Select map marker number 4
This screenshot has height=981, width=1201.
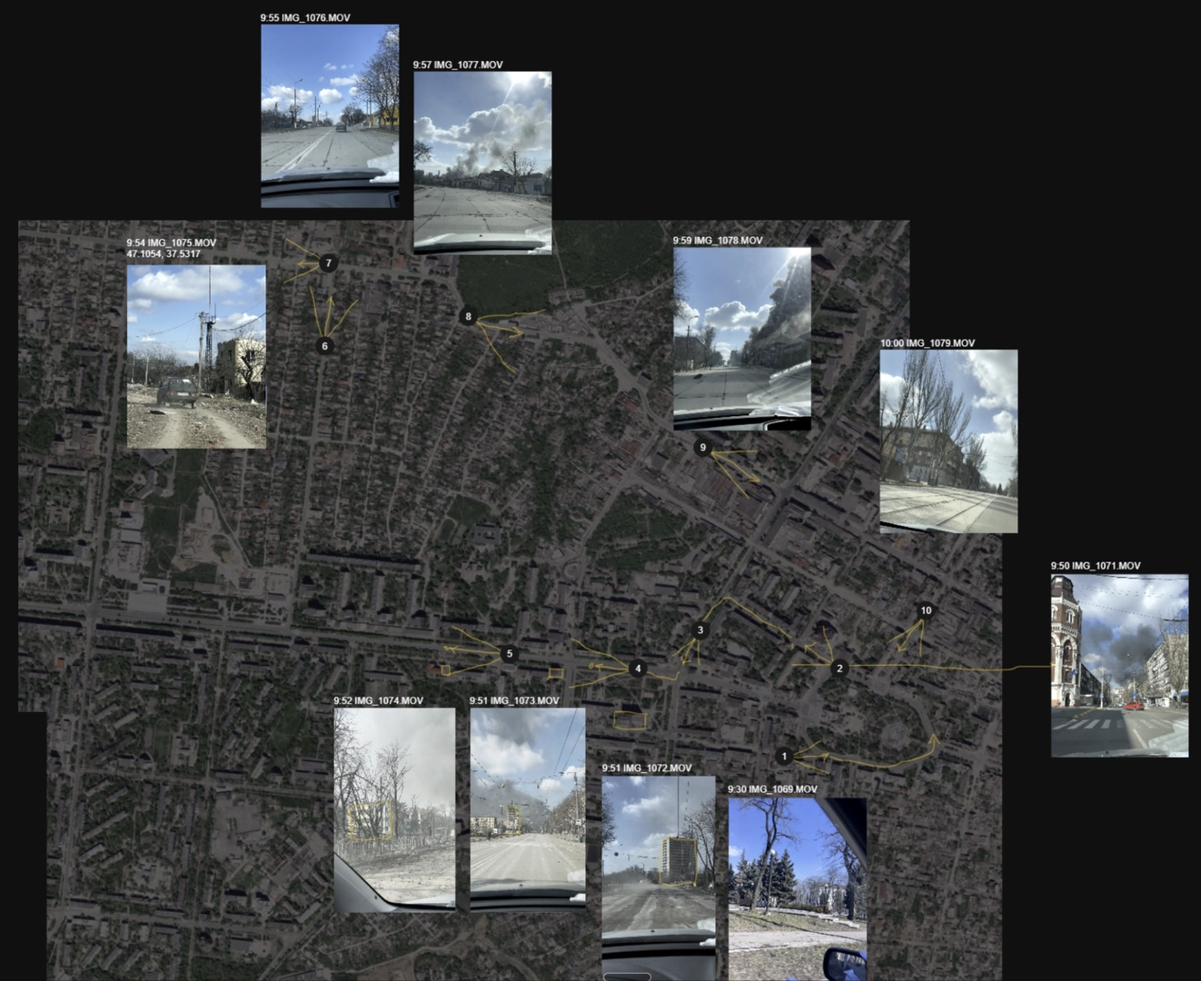click(x=638, y=669)
